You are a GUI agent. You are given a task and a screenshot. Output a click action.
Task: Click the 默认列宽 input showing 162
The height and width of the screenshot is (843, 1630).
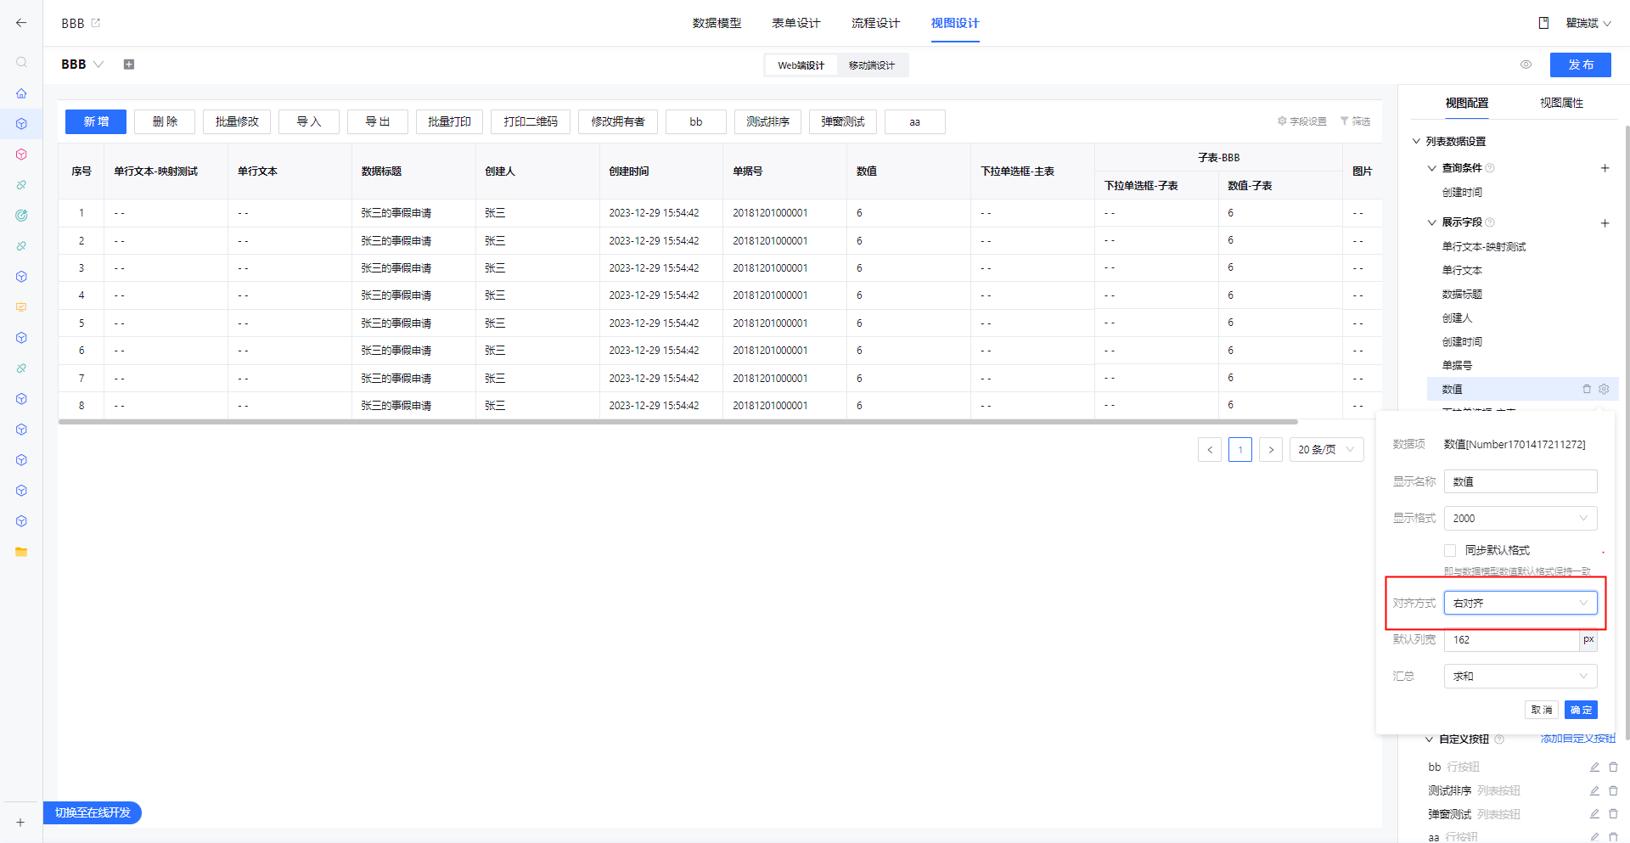coord(1511,639)
